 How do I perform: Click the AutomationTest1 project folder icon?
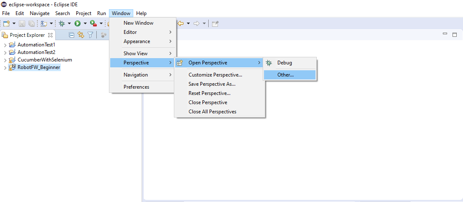12,44
